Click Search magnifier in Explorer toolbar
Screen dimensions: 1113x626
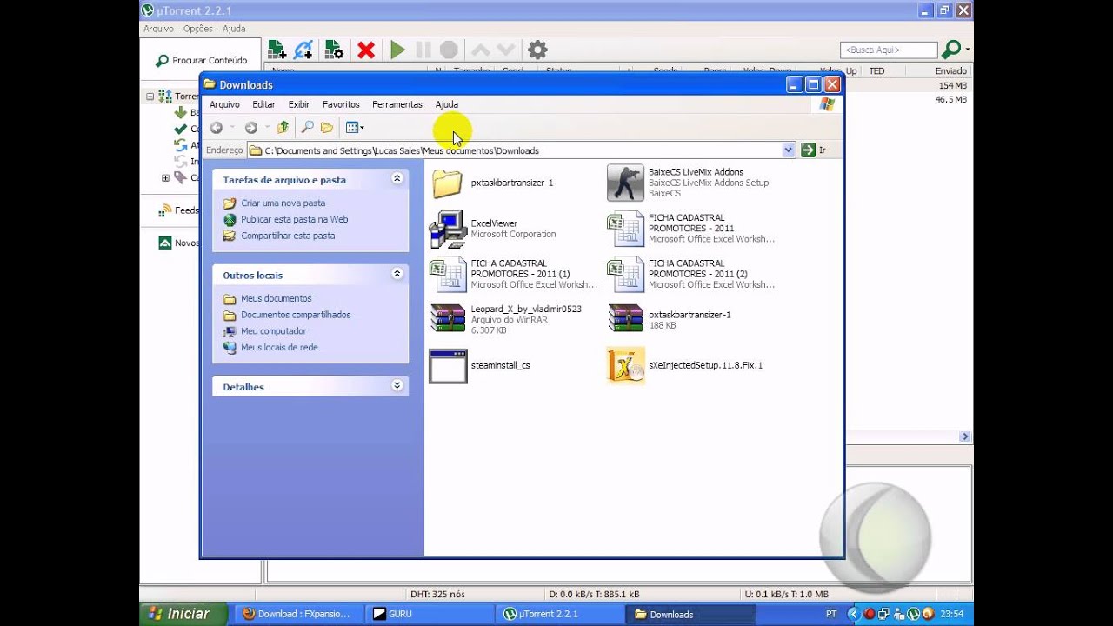(x=307, y=128)
